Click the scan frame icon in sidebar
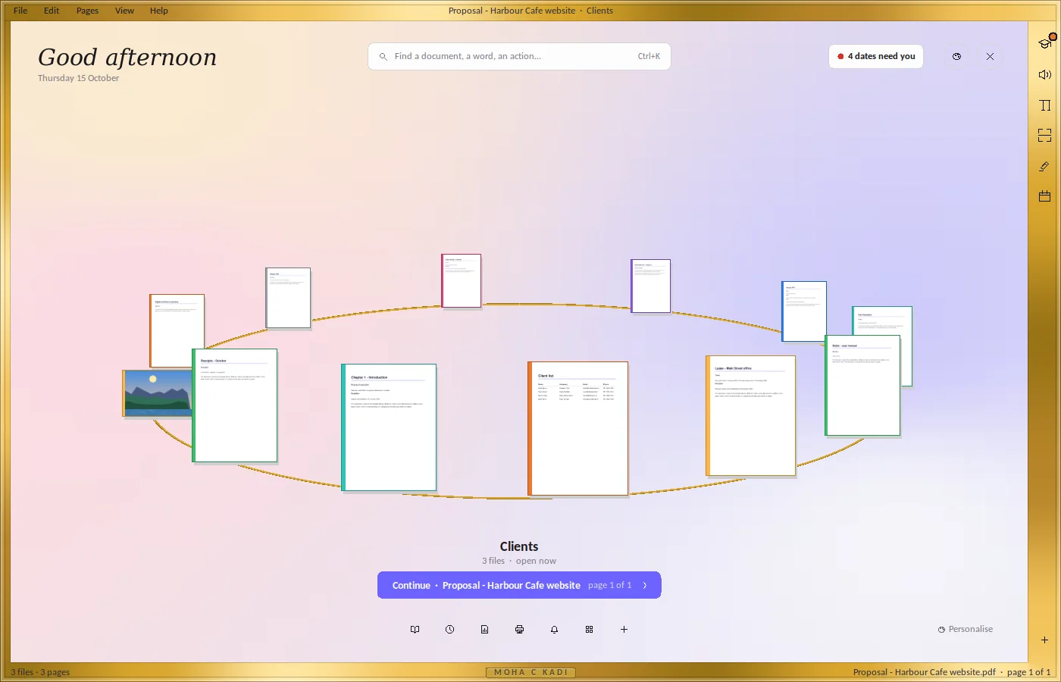1061x682 pixels. tap(1045, 136)
